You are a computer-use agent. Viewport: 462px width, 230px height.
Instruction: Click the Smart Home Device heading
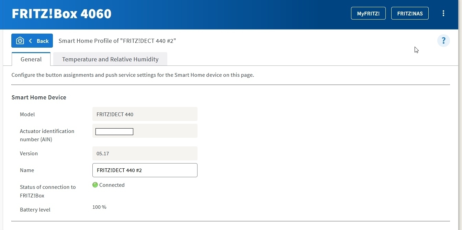point(39,97)
